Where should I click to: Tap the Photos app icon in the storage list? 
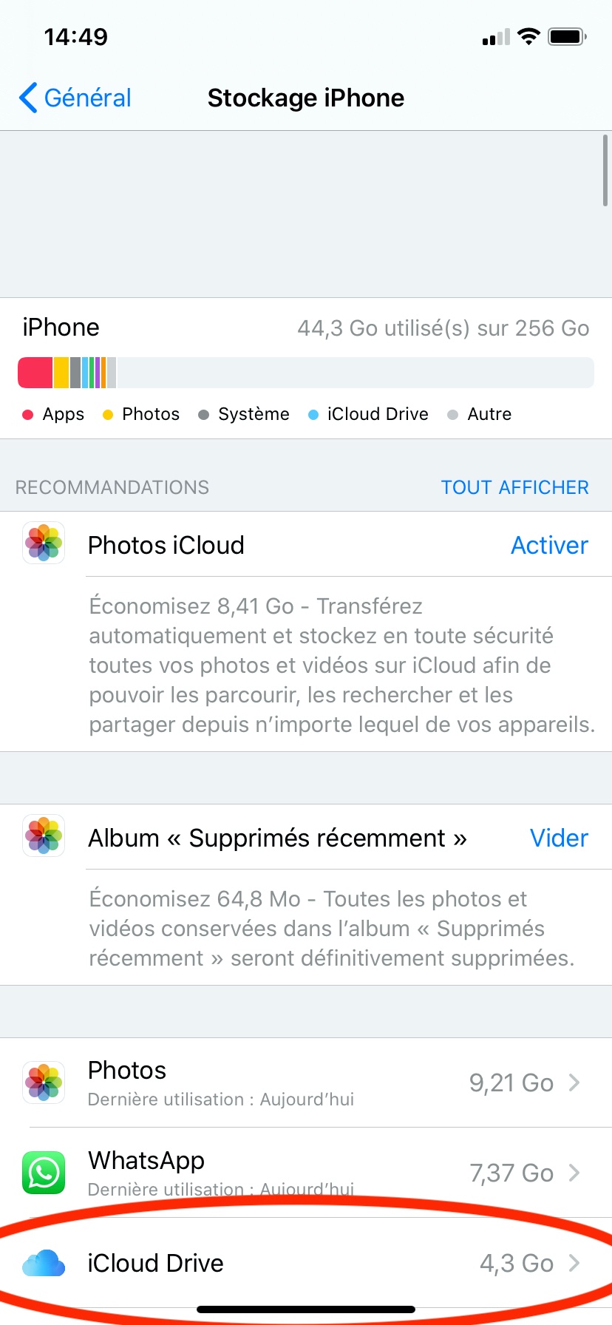coord(44,1082)
